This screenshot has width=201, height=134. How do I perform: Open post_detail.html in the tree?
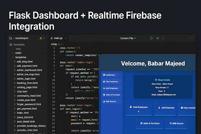26,122
